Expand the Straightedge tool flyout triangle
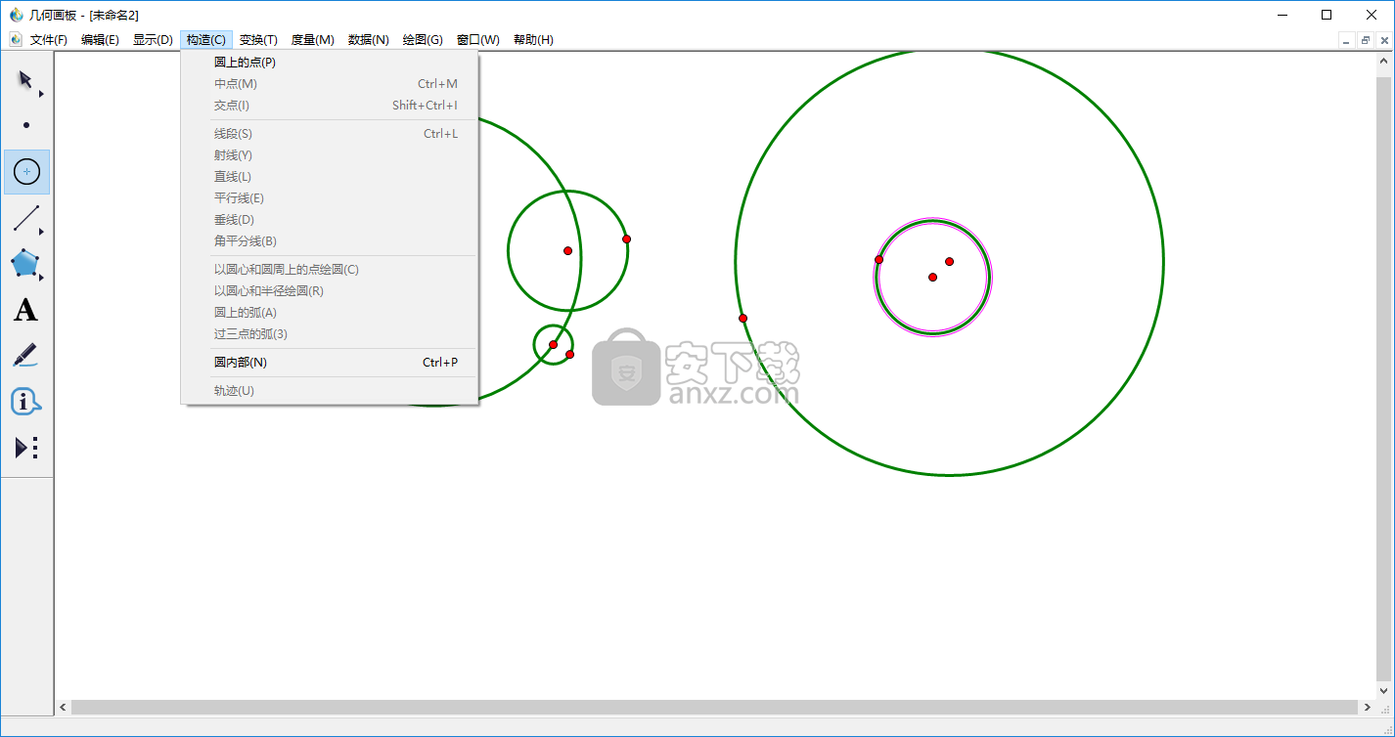 pyautogui.click(x=41, y=232)
